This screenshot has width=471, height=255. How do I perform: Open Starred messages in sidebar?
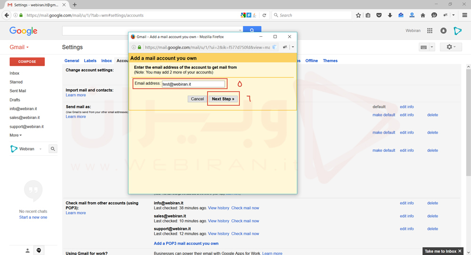click(16, 82)
